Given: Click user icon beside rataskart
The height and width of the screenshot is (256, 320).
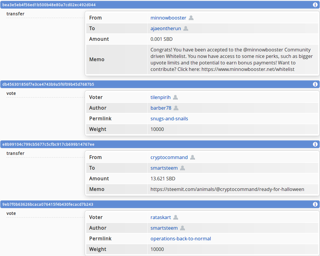Looking at the screenshot, I should [x=175, y=218].
